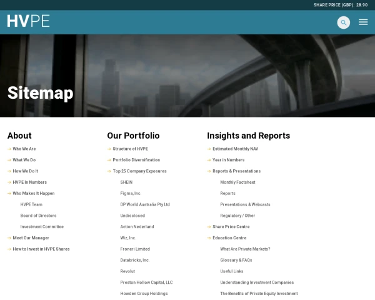375x300 pixels.
Task: Click the HVPE logo in header
Action: [28, 21]
